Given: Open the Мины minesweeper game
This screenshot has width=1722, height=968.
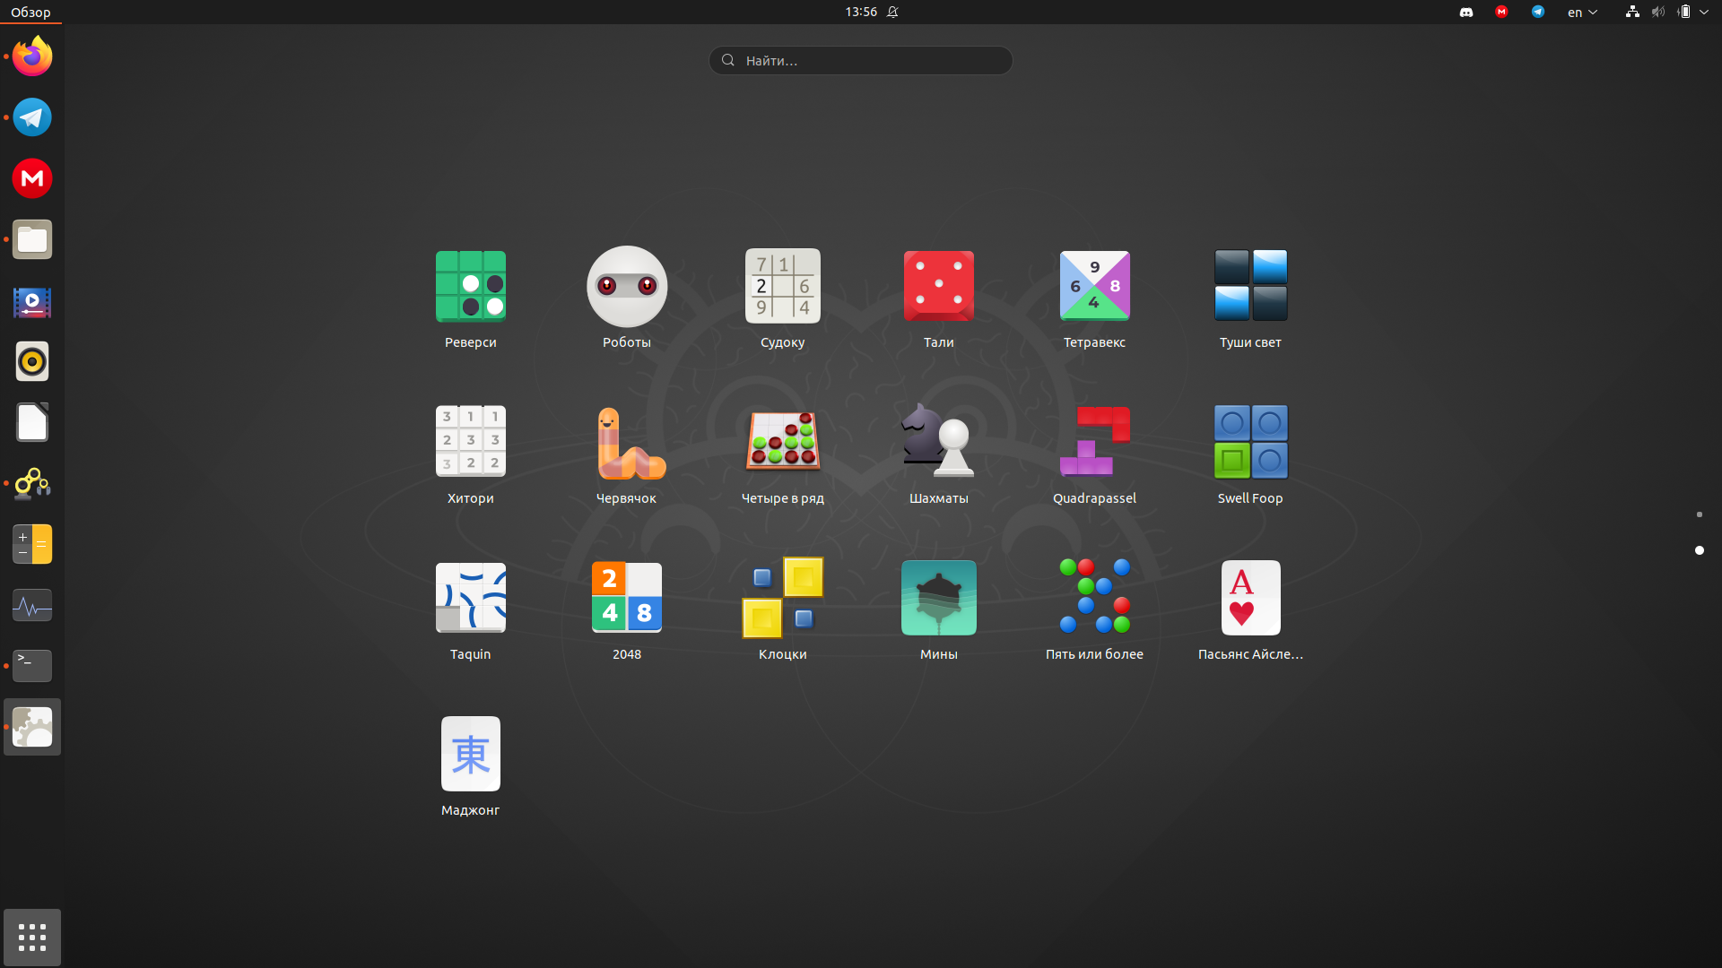Looking at the screenshot, I should coord(939,611).
